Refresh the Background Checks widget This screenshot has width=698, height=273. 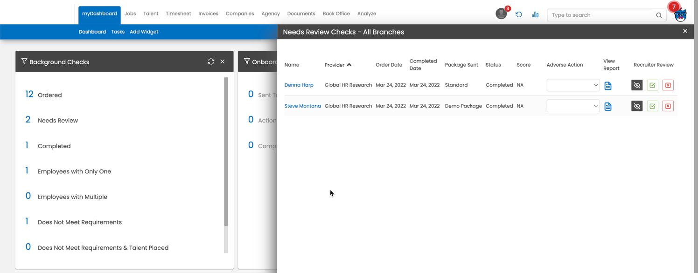(211, 61)
